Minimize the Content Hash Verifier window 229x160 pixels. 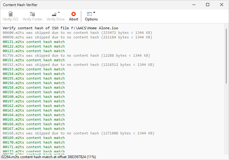tap(194, 5)
